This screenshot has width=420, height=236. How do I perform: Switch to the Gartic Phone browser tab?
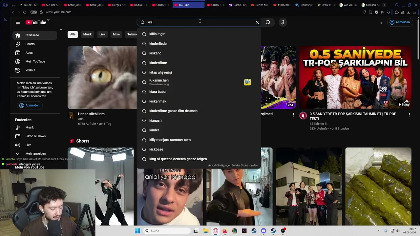tap(238, 5)
